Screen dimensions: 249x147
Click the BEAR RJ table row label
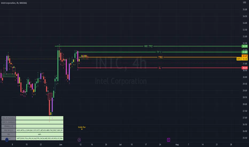coord(9,122)
